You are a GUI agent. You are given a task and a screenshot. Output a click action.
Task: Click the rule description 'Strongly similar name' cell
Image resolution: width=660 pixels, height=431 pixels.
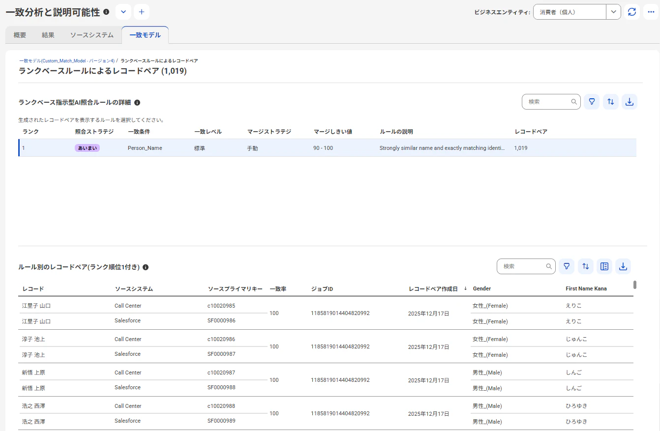click(442, 148)
